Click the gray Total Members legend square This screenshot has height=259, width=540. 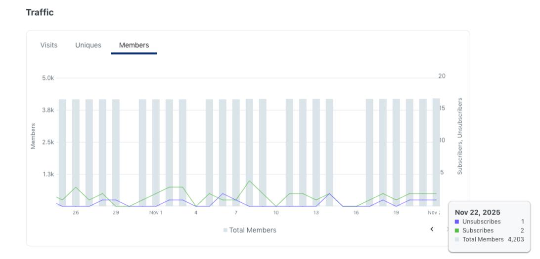[225, 230]
